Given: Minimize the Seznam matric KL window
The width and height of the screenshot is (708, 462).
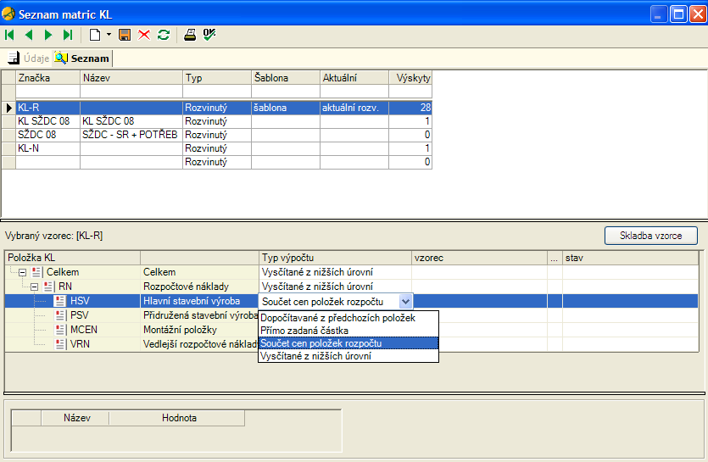Looking at the screenshot, I should [659, 14].
